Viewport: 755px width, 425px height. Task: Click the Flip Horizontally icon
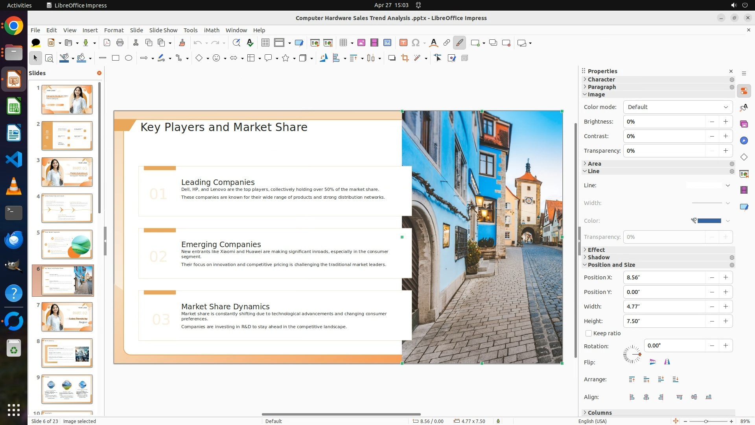tap(667, 362)
